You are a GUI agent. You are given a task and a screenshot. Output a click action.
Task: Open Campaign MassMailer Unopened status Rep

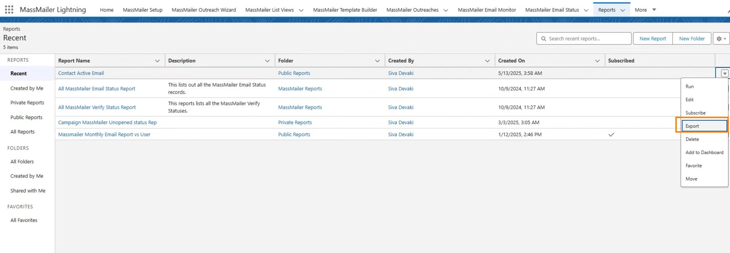(107, 122)
